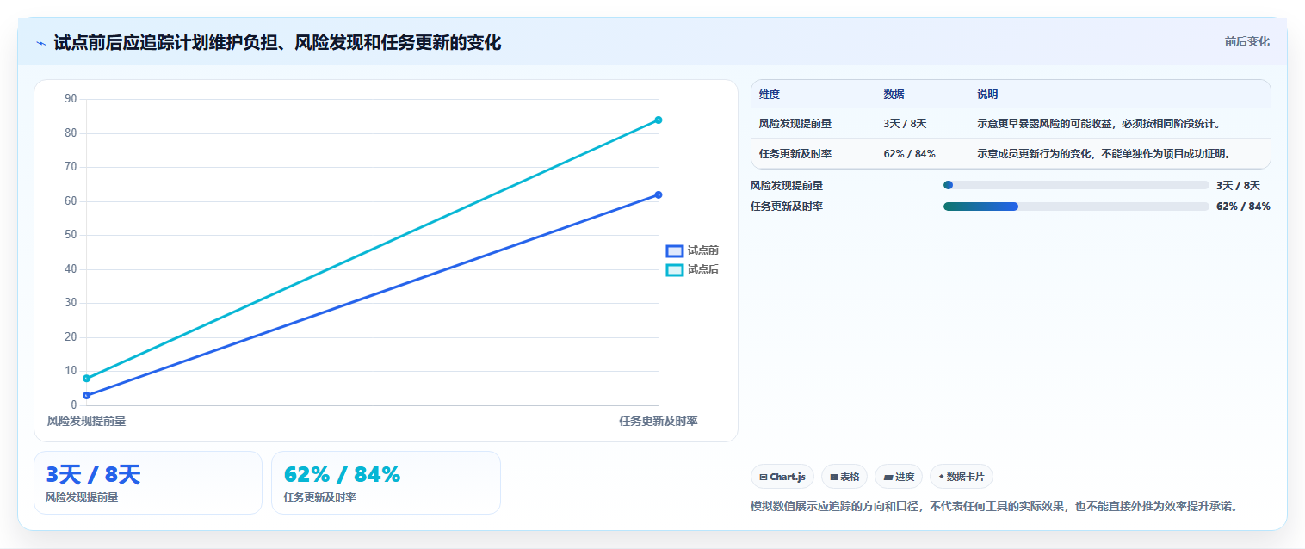Toggle the 试点前 legend item
Image resolution: width=1305 pixels, height=549 pixels.
point(692,250)
